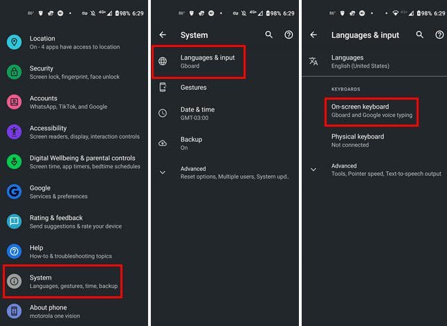Screen dimensions: 447x326
Task: Tap the Backup cloud icon
Action: [163, 143]
